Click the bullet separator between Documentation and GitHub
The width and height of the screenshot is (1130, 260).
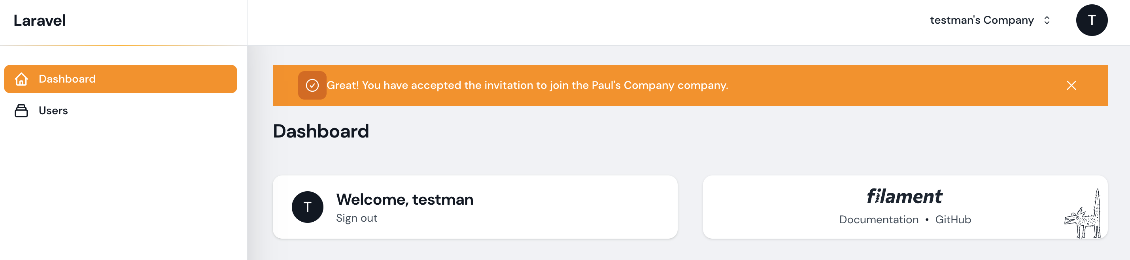(926, 220)
